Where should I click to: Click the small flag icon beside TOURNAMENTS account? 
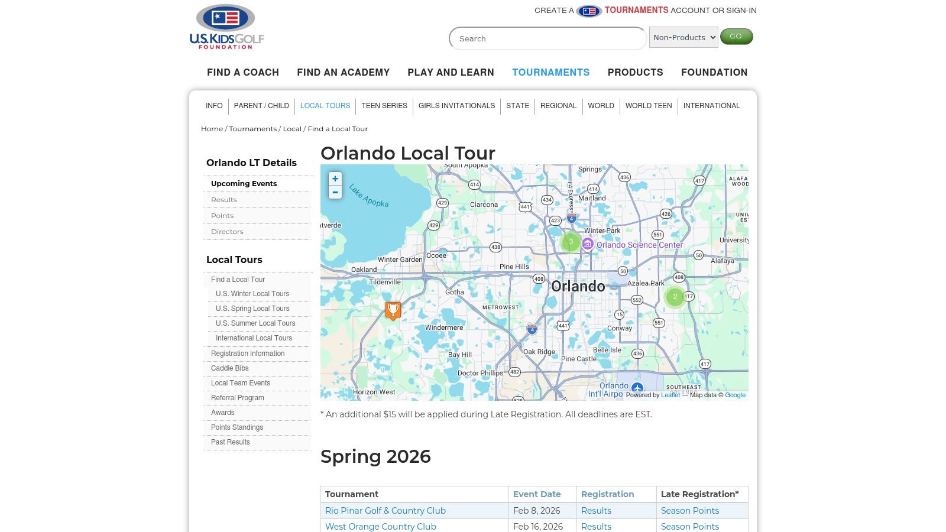(x=589, y=11)
